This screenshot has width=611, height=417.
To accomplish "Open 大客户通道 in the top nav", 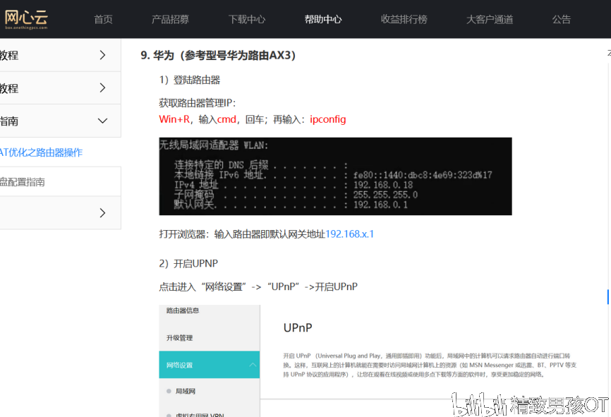I will (x=490, y=19).
